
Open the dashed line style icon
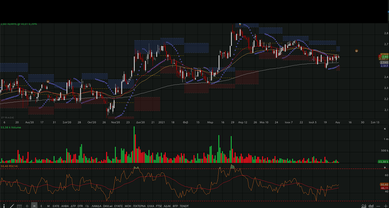[20, 206]
